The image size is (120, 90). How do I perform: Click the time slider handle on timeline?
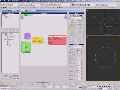[x=42, y=82]
